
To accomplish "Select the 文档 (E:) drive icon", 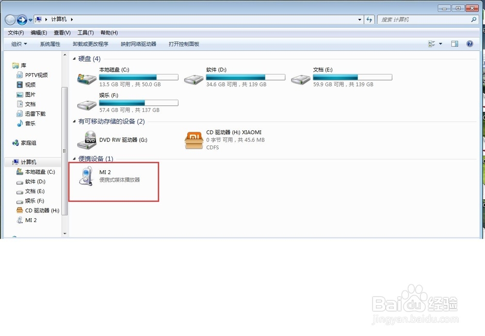I will pyautogui.click(x=301, y=80).
